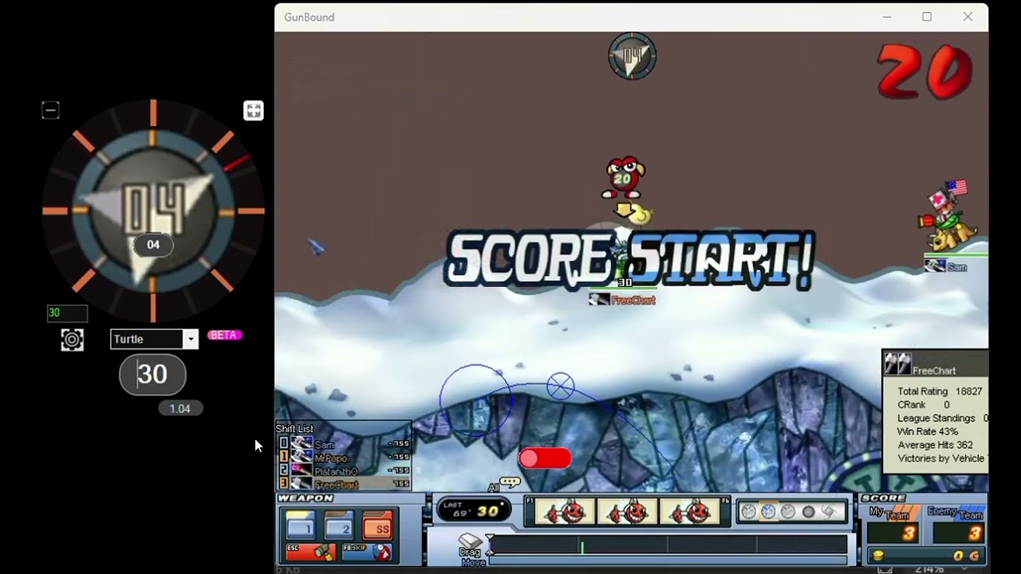The width and height of the screenshot is (1021, 574).
Task: Click the 1.04 value pill
Action: tap(180, 408)
